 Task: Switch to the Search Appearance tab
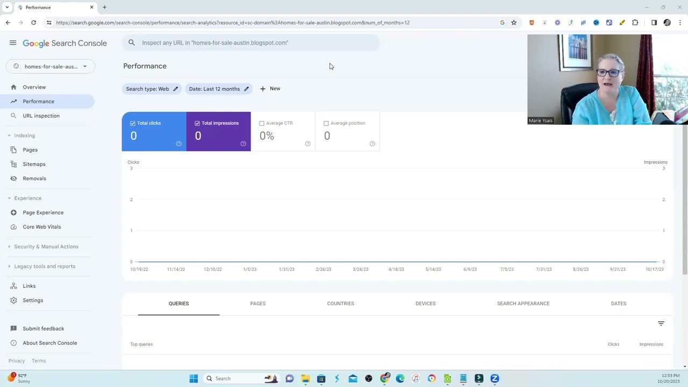click(x=523, y=304)
